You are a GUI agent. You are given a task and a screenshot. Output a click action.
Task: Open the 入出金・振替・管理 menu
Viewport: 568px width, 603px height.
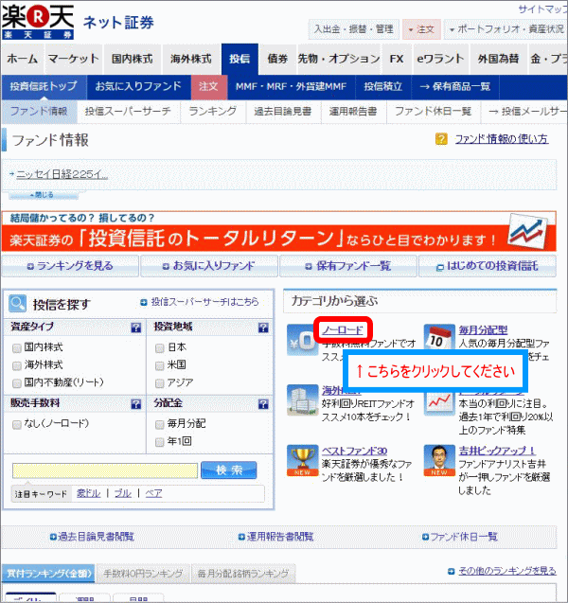(354, 29)
